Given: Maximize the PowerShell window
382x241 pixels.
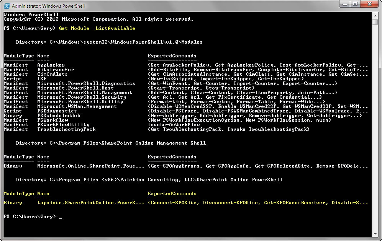Looking at the screenshot, I should 355,4.
